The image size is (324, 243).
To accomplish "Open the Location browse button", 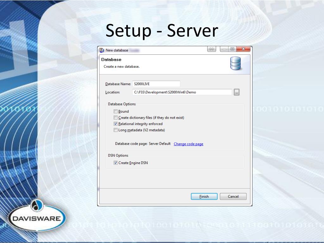I will click(x=237, y=92).
